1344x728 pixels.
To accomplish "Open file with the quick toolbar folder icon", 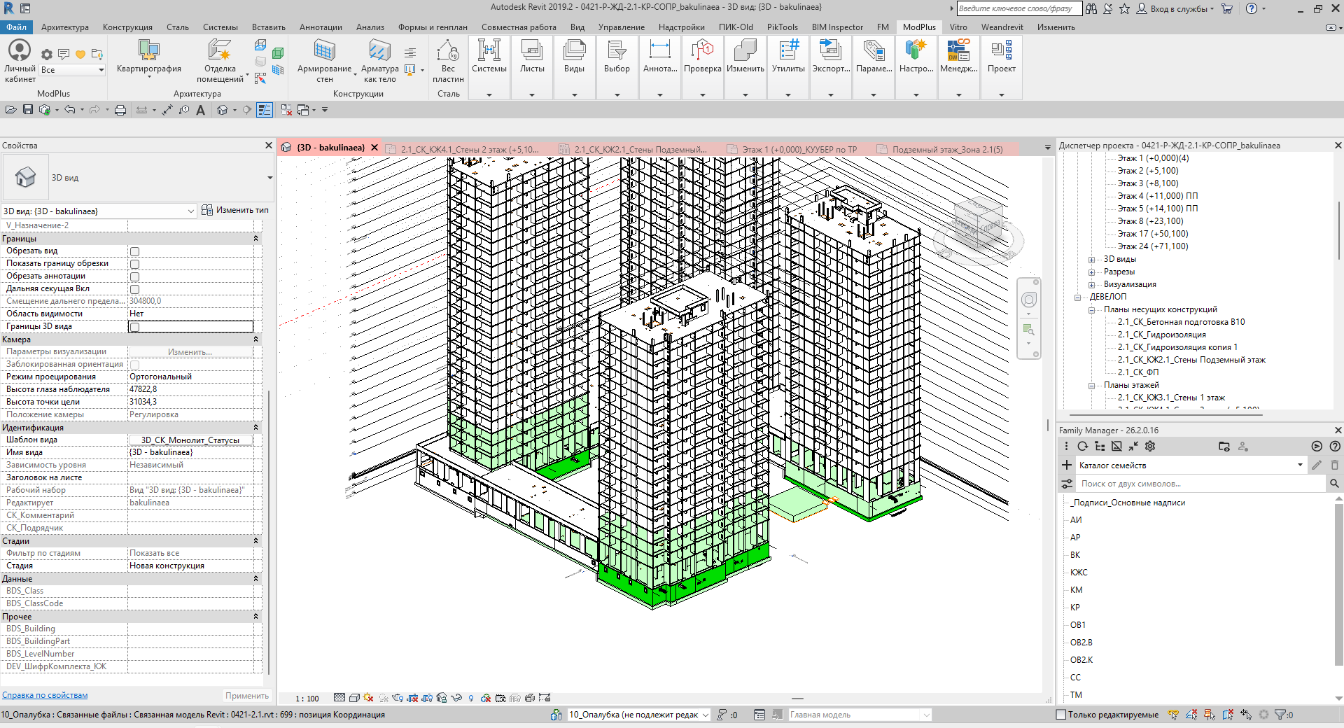I will [x=10, y=110].
